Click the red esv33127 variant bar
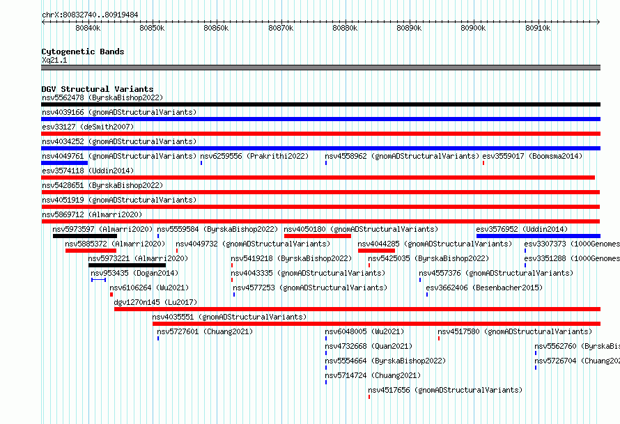Screen dimensions: 620x424 (x=320, y=134)
